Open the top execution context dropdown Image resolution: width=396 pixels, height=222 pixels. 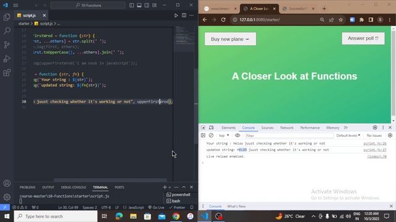click(224, 136)
